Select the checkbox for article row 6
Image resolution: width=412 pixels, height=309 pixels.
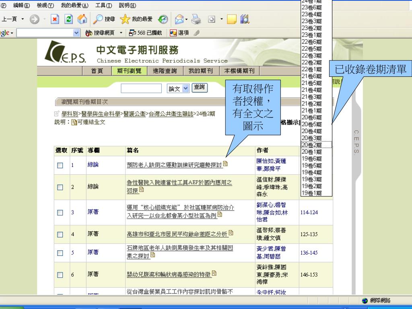[60, 275]
